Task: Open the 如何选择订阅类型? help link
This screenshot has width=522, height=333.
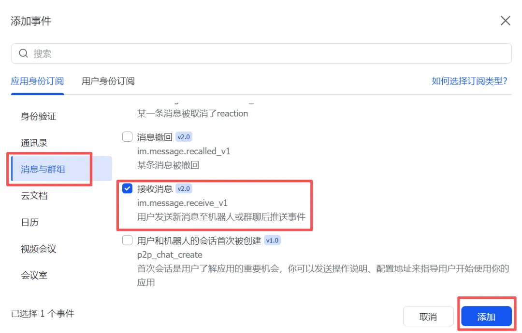Action: tap(469, 81)
